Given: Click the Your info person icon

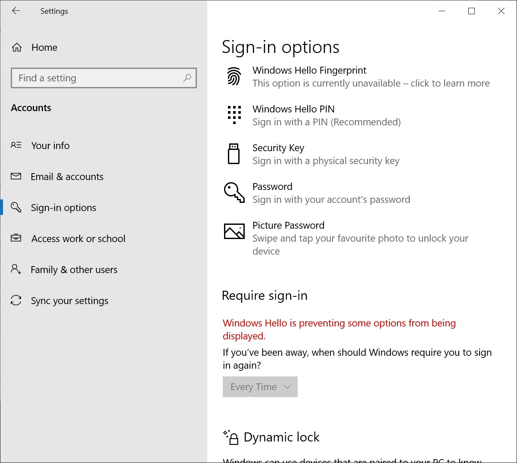Looking at the screenshot, I should [x=16, y=146].
